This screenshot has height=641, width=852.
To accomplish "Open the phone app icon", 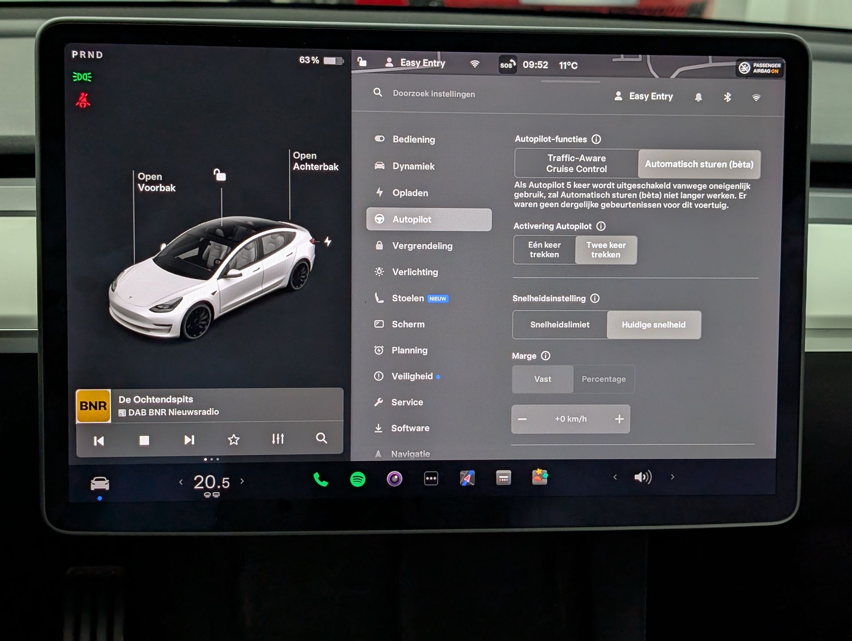I will (320, 479).
